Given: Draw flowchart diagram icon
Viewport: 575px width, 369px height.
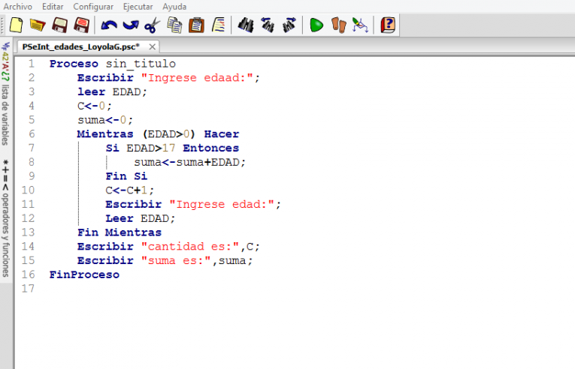Looking at the screenshot, I should [360, 25].
